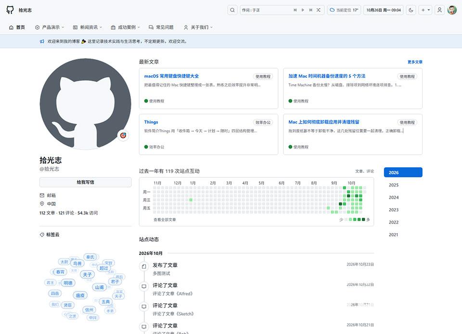Click the 山甫 tag in the tag cloud
Image resolution: width=462 pixels, height=334 pixels.
click(99, 287)
